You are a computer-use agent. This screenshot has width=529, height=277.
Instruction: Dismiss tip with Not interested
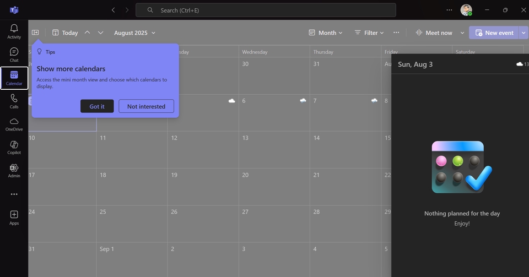(x=146, y=106)
